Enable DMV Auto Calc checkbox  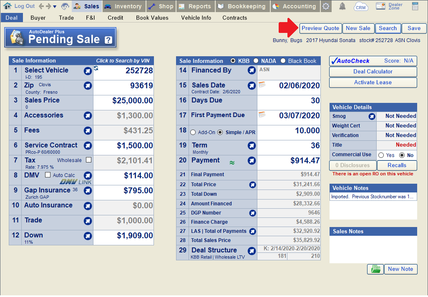click(x=48, y=175)
